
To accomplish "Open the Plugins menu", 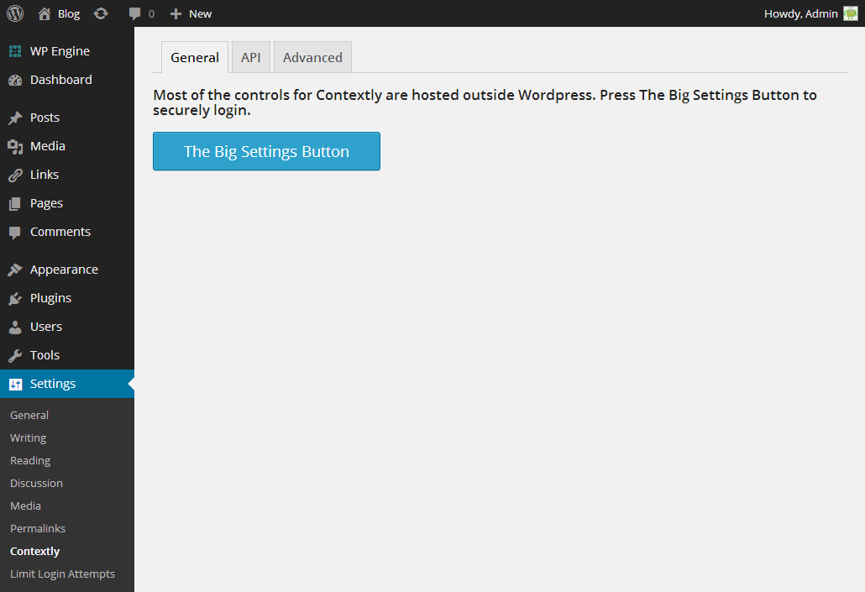I will [x=50, y=298].
